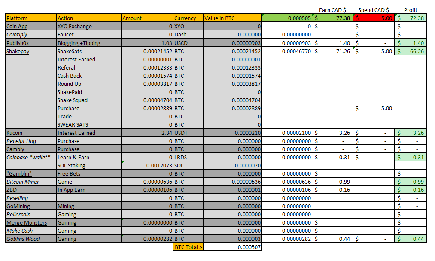Select the USCD currency cell

pos(188,43)
